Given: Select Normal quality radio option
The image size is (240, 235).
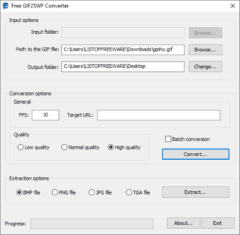Looking at the screenshot, I should coord(80,147).
